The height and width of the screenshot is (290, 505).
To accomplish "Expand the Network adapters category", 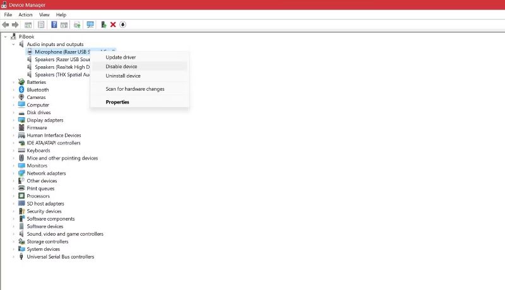I will (x=13, y=173).
